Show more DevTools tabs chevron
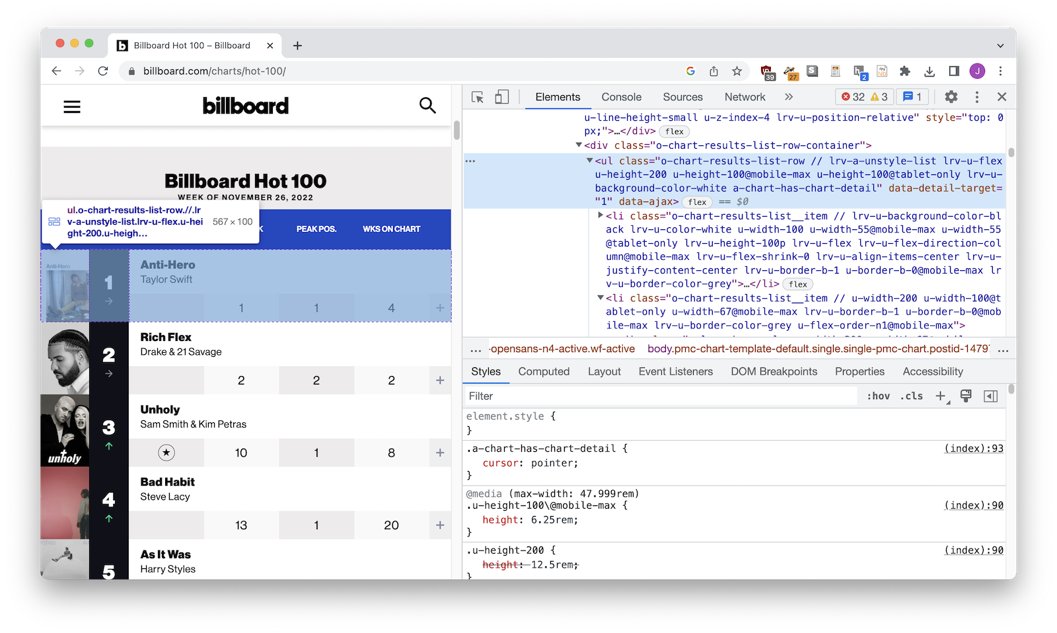The width and height of the screenshot is (1057, 633). point(788,97)
